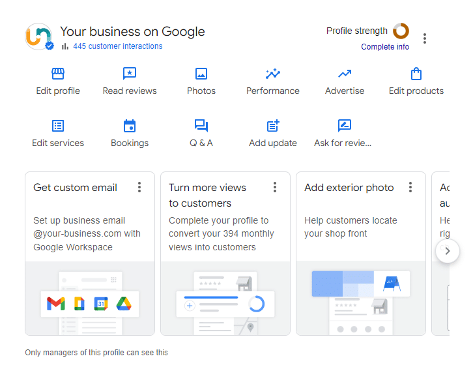Viewport: 473px width, 367px height.
Task: Click the Edit services label
Action: pos(58,143)
